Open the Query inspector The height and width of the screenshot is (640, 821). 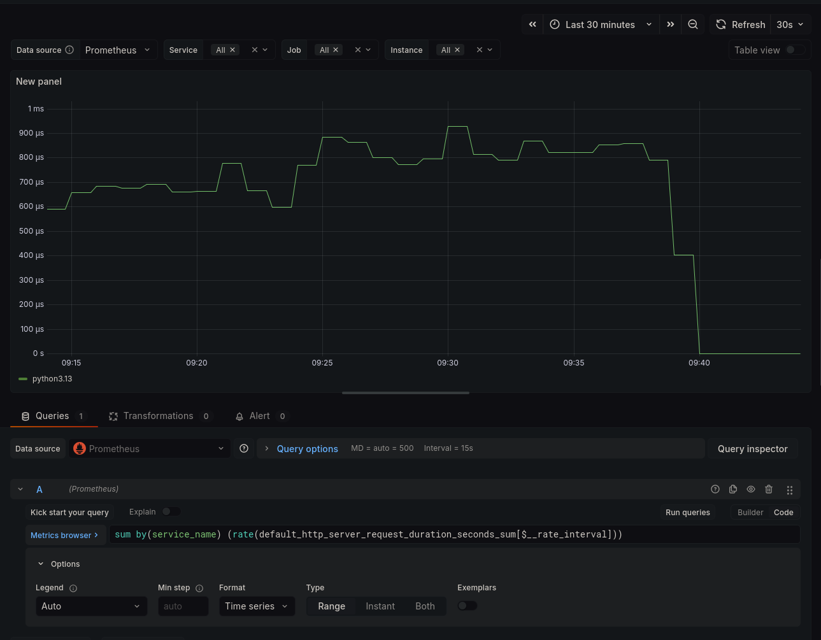point(752,448)
